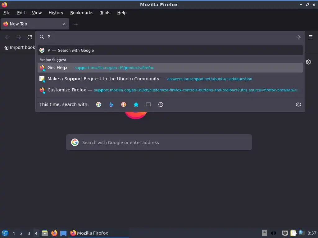Click the Firefox icon in title bar
The height and width of the screenshot is (238, 318).
4,4
